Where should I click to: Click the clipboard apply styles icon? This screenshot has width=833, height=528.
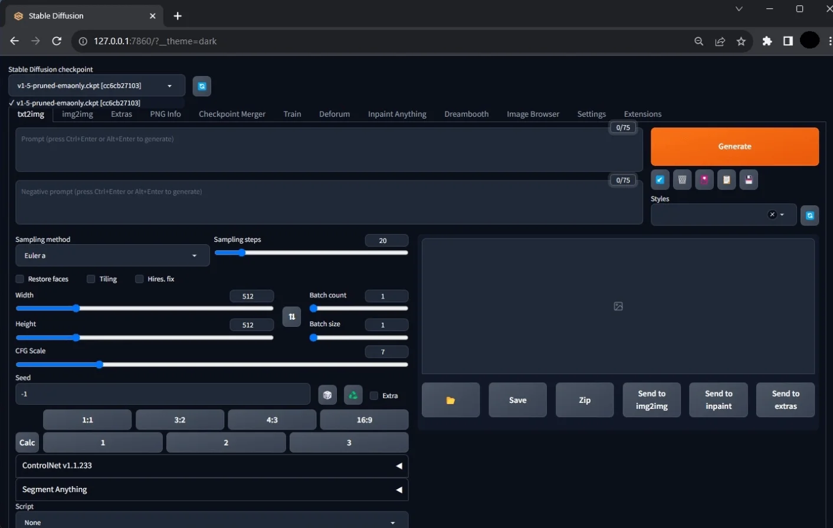[x=727, y=180]
